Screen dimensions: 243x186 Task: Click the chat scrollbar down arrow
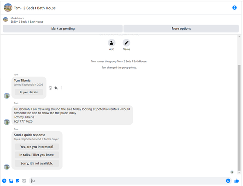tap(239, 172)
